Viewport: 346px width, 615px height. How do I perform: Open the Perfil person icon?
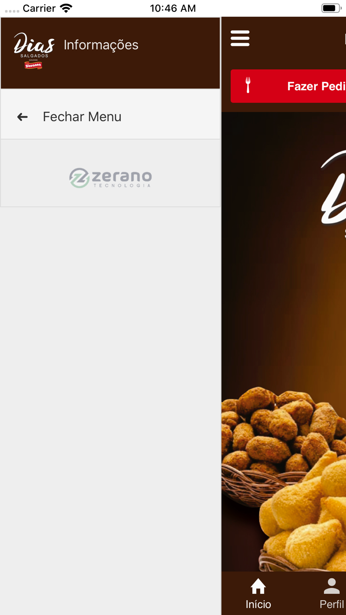(x=331, y=586)
